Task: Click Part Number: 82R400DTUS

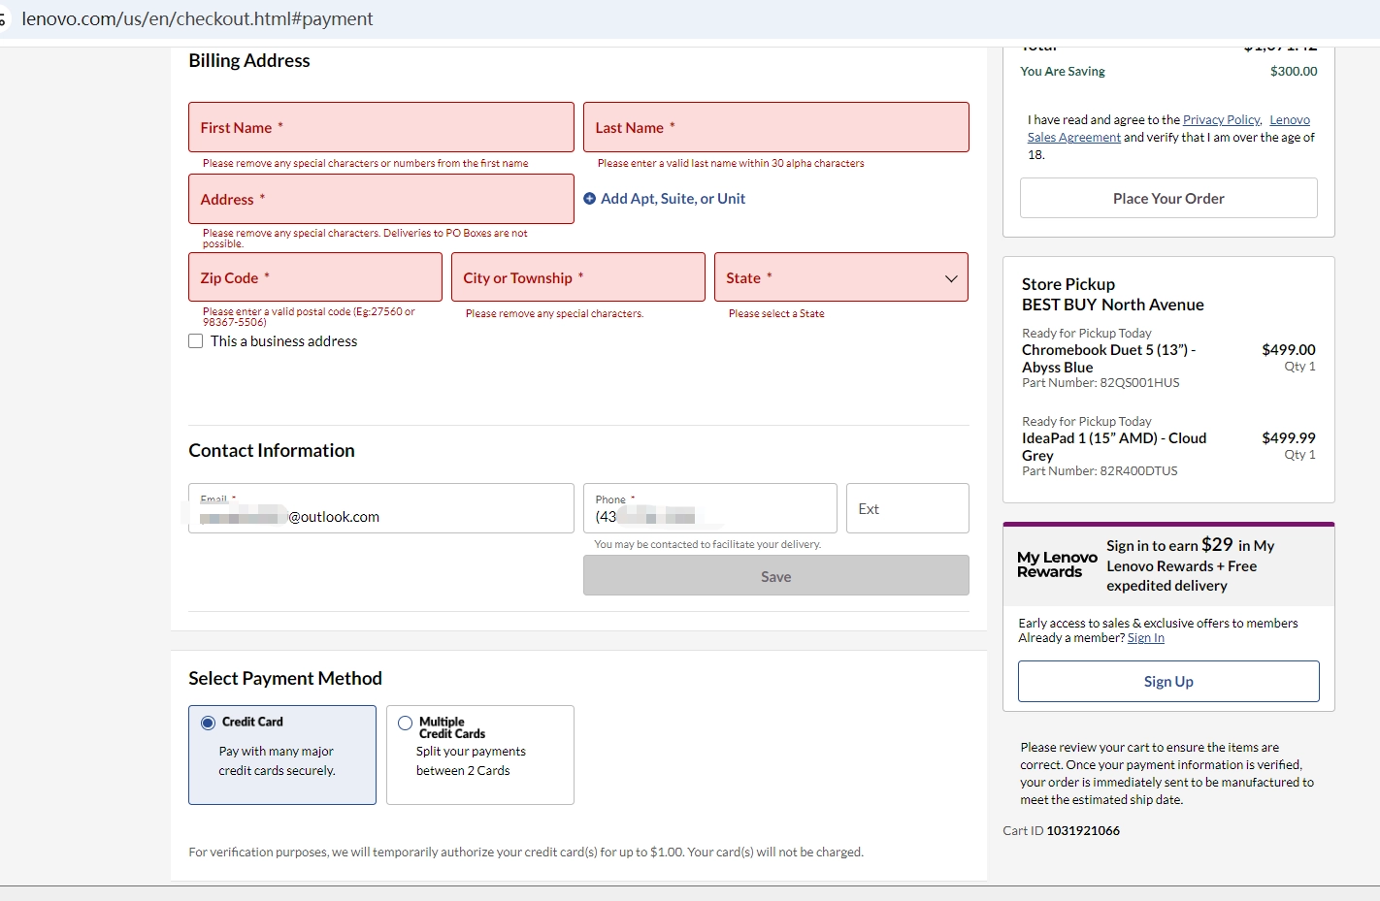Action: [x=1100, y=471]
